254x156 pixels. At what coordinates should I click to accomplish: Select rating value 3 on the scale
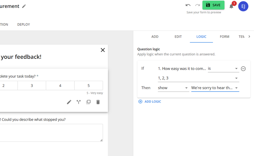(x=32, y=85)
